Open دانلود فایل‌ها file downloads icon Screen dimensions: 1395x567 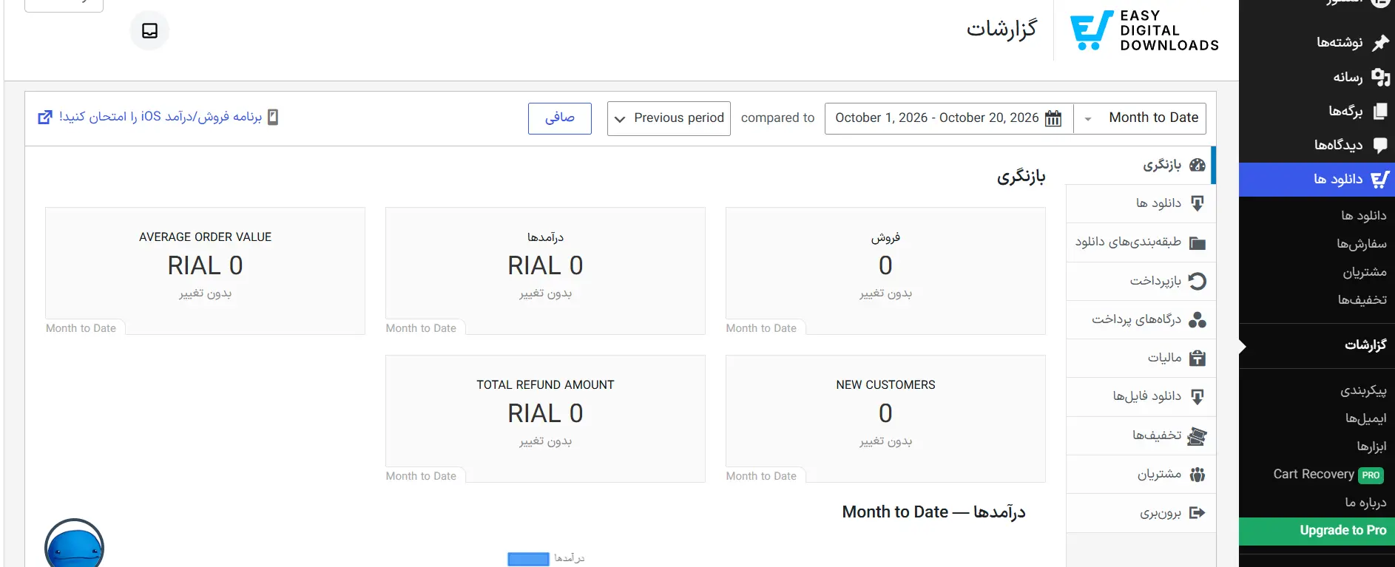pyautogui.click(x=1198, y=396)
